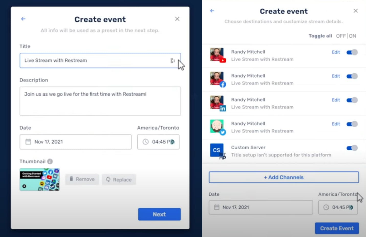Click Randy Mitchell's Facebook channel avatar

[217, 79]
